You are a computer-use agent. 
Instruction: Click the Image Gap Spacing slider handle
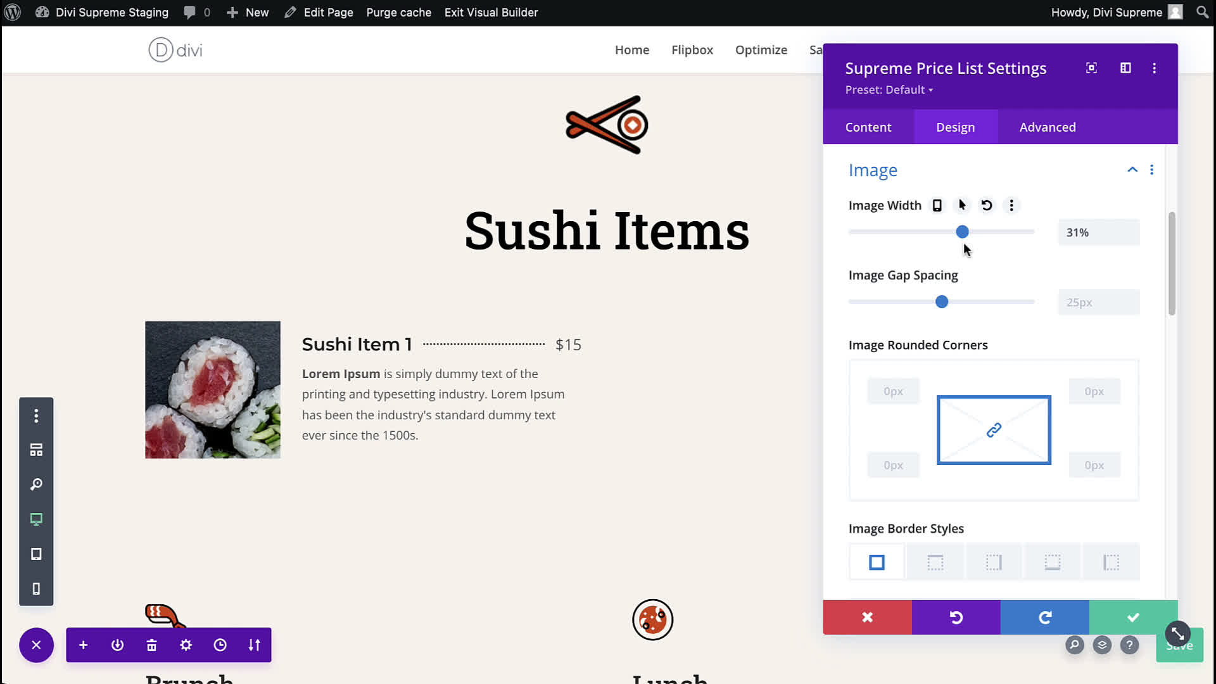click(x=942, y=301)
